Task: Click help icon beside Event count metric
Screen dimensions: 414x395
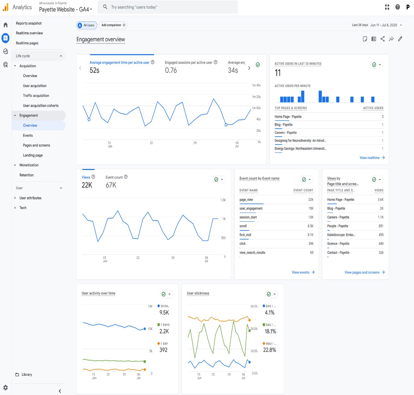Action: pyautogui.click(x=126, y=177)
